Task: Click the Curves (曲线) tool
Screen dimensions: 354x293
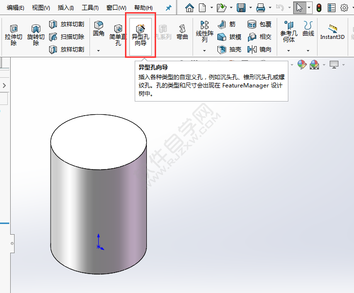Action: point(308,29)
